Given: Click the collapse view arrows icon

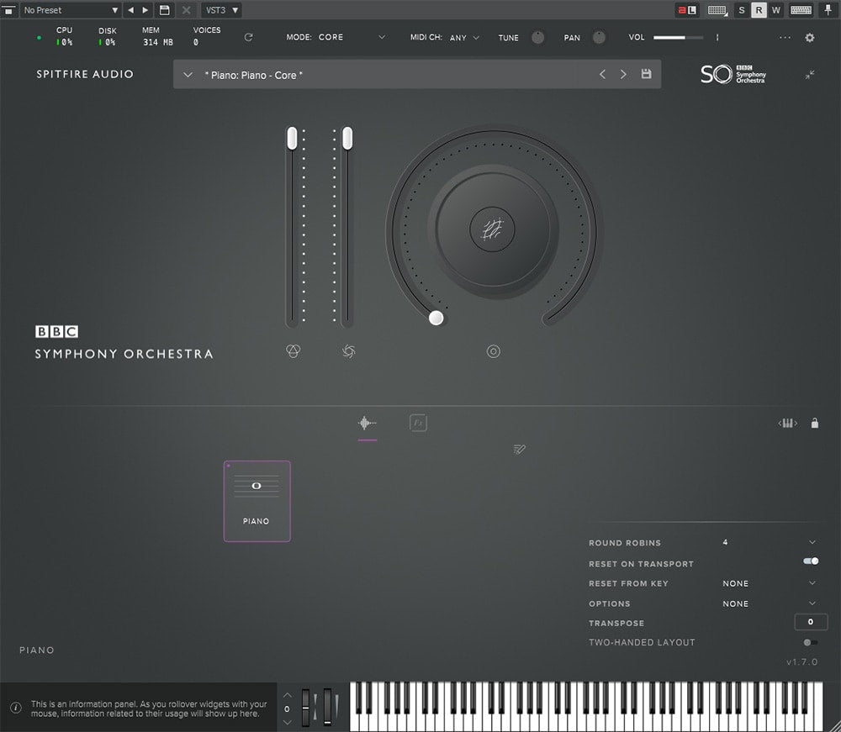Looking at the screenshot, I should pyautogui.click(x=809, y=75).
